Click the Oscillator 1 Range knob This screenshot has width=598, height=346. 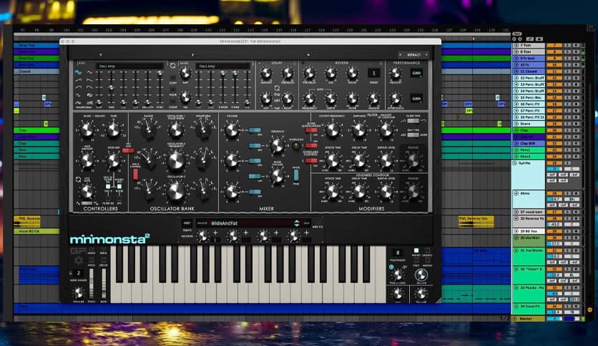tap(148, 130)
